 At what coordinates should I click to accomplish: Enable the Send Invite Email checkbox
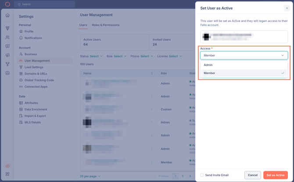tap(202, 175)
